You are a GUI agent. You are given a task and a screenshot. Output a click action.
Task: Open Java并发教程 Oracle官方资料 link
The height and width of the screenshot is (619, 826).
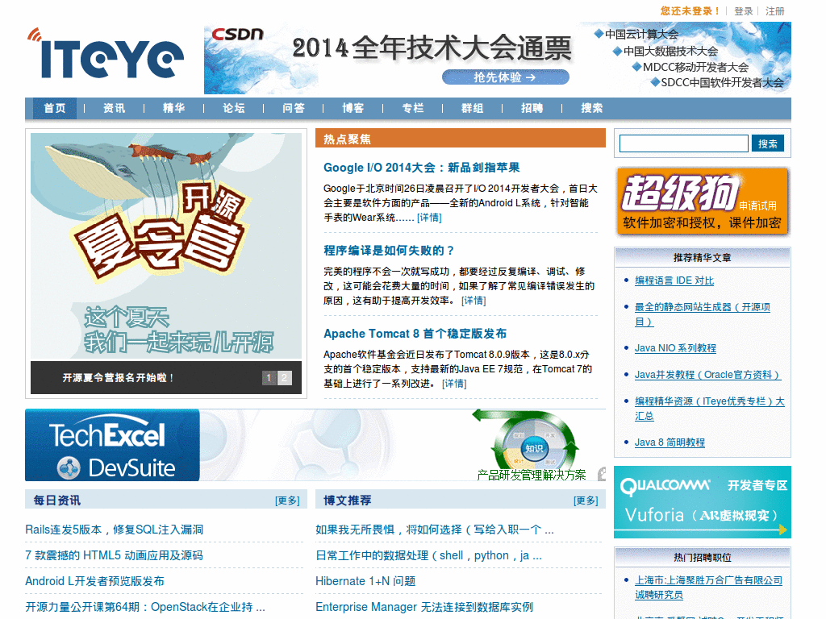tap(707, 375)
